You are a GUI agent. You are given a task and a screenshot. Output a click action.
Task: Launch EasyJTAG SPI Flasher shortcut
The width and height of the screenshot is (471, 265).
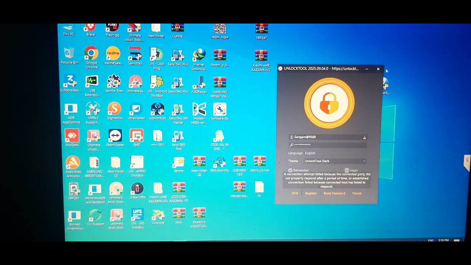[x=178, y=114]
